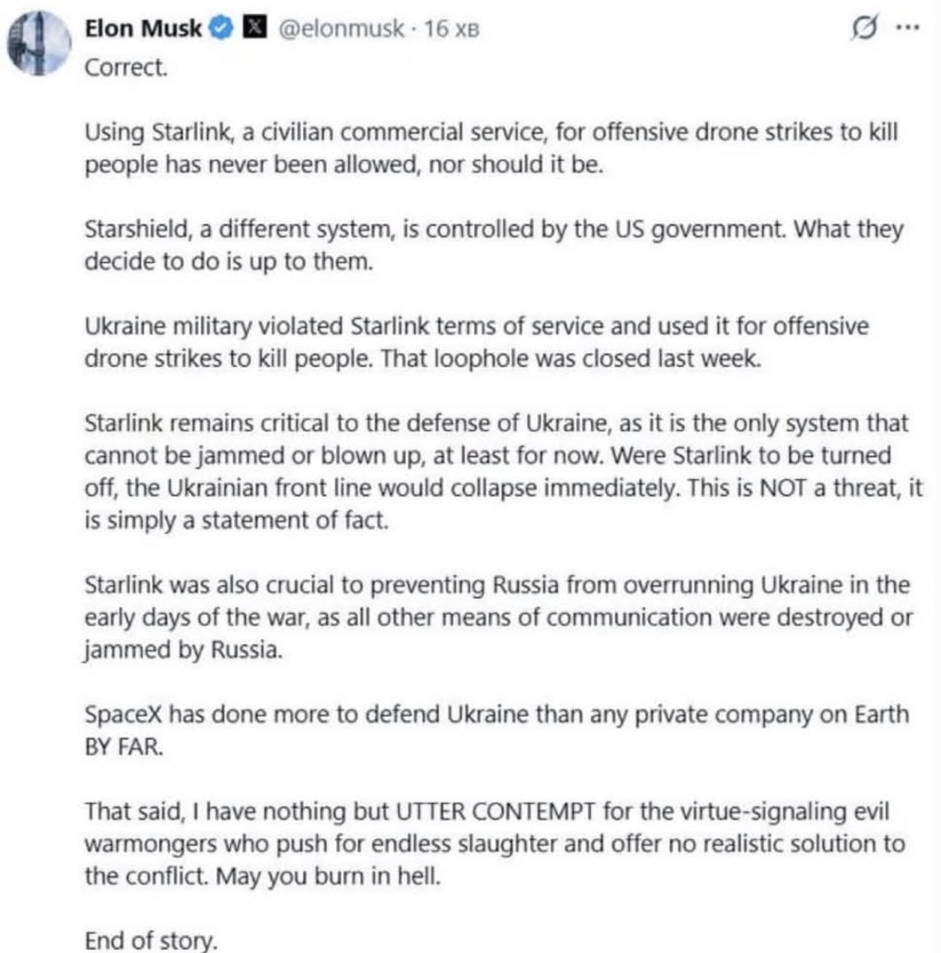Click the 'Starlink remains critical to the defense' paragraph
Image resolution: width=941 pixels, height=953 pixels.
504,472
